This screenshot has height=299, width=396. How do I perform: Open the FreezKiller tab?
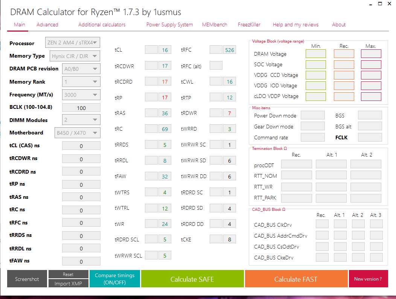pos(249,24)
